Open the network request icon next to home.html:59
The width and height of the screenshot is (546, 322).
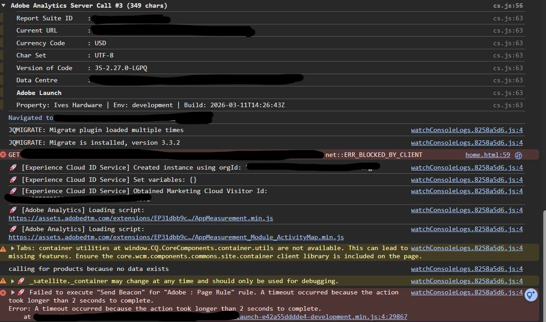[518, 155]
